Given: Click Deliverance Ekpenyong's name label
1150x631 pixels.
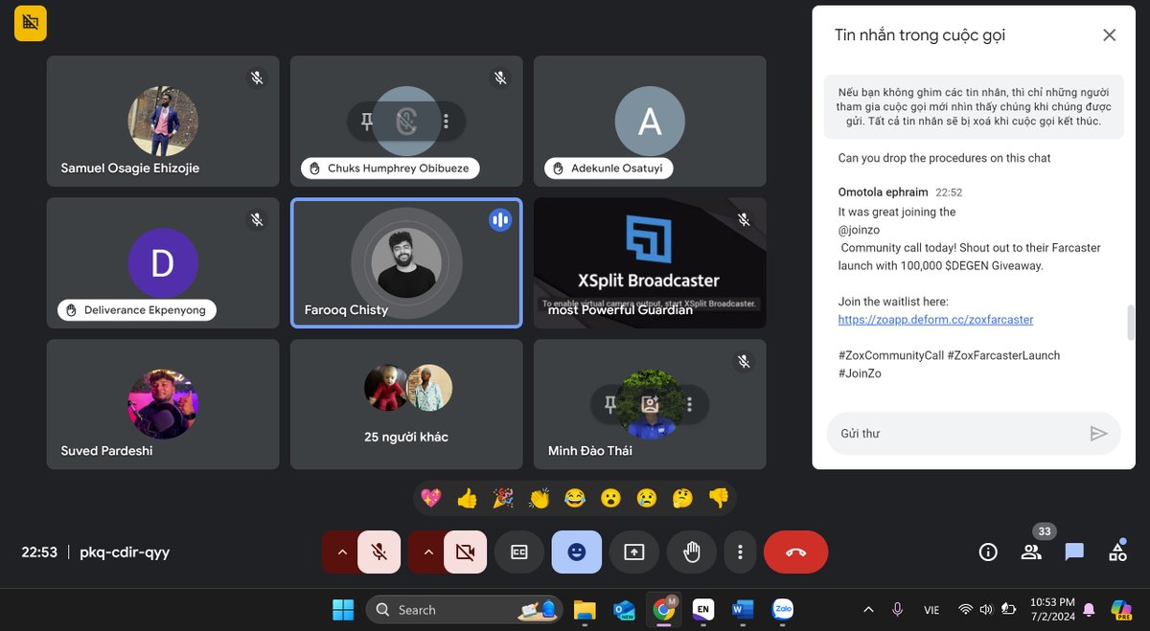Looking at the screenshot, I should coord(137,310).
